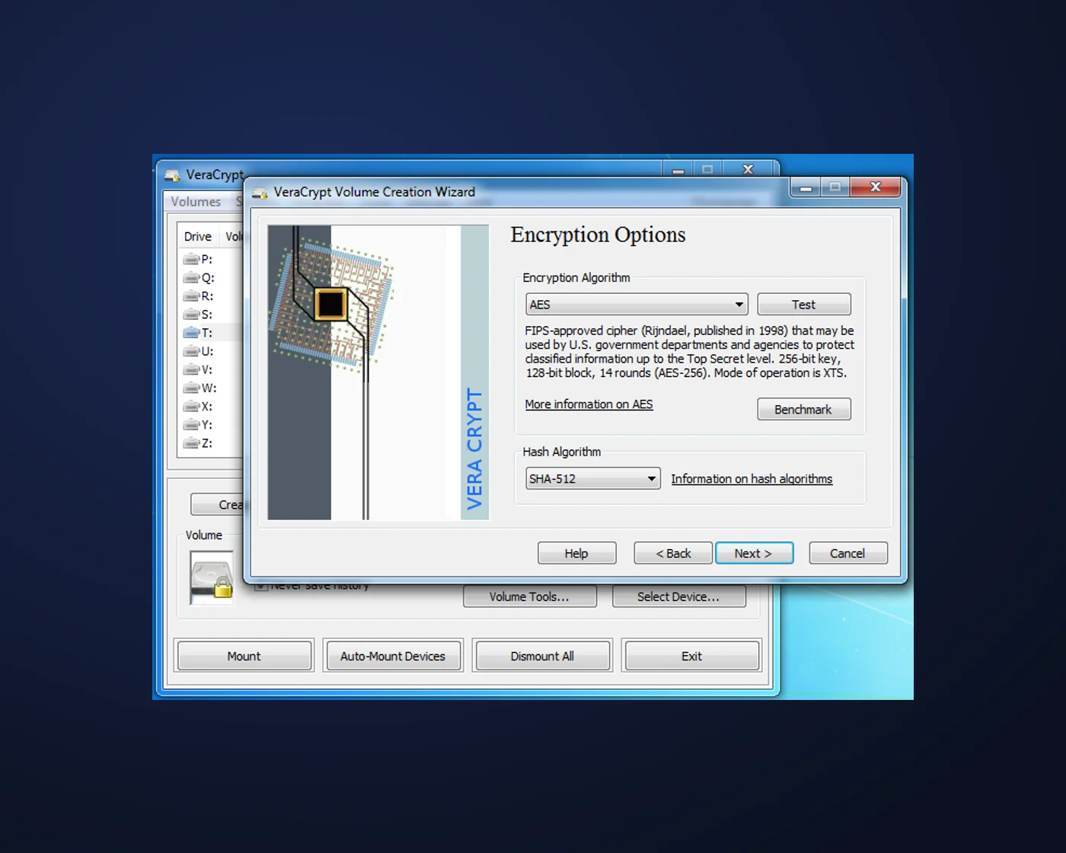
Task: Select drive S: icon in VeraCrypt list
Action: point(191,315)
